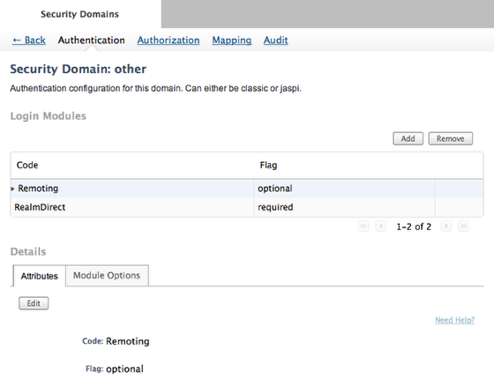494x386 pixels.
Task: Add a new login module
Action: 408,138
